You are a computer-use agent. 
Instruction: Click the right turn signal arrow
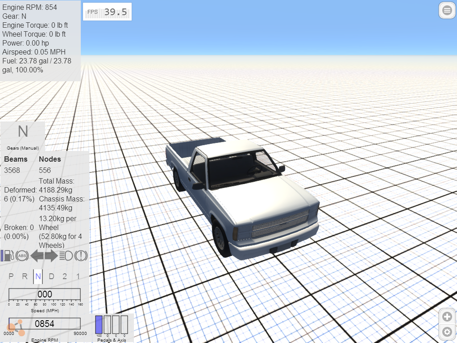pyautogui.click(x=51, y=256)
